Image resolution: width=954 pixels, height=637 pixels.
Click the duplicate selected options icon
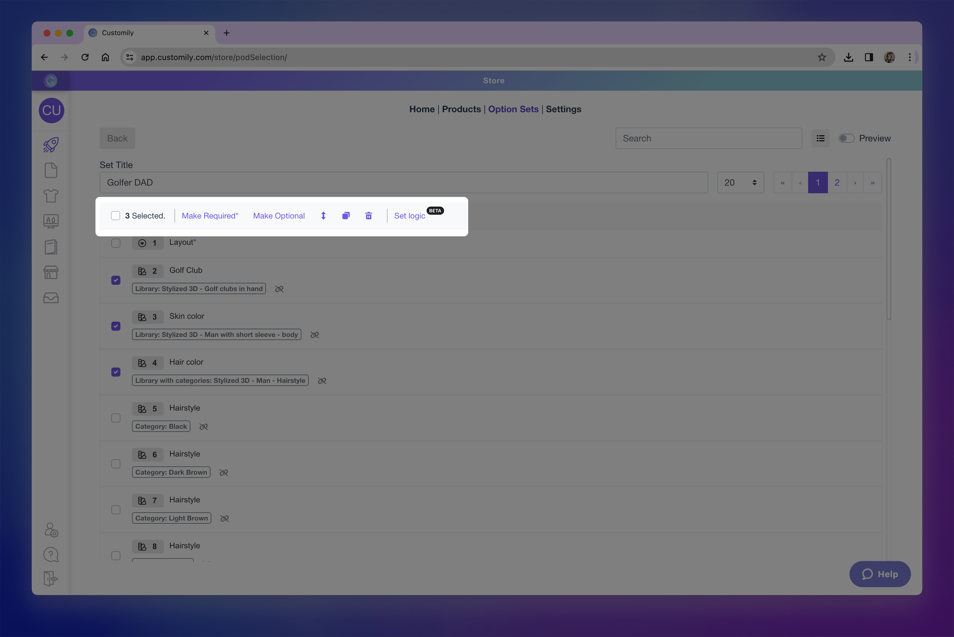point(346,216)
